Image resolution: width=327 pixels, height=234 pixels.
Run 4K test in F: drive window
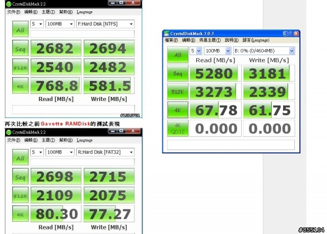point(20,86)
